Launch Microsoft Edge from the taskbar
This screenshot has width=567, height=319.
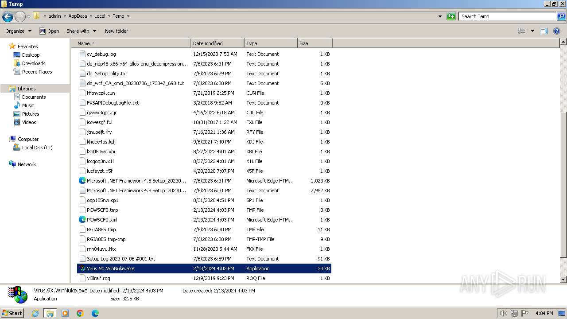[95, 313]
